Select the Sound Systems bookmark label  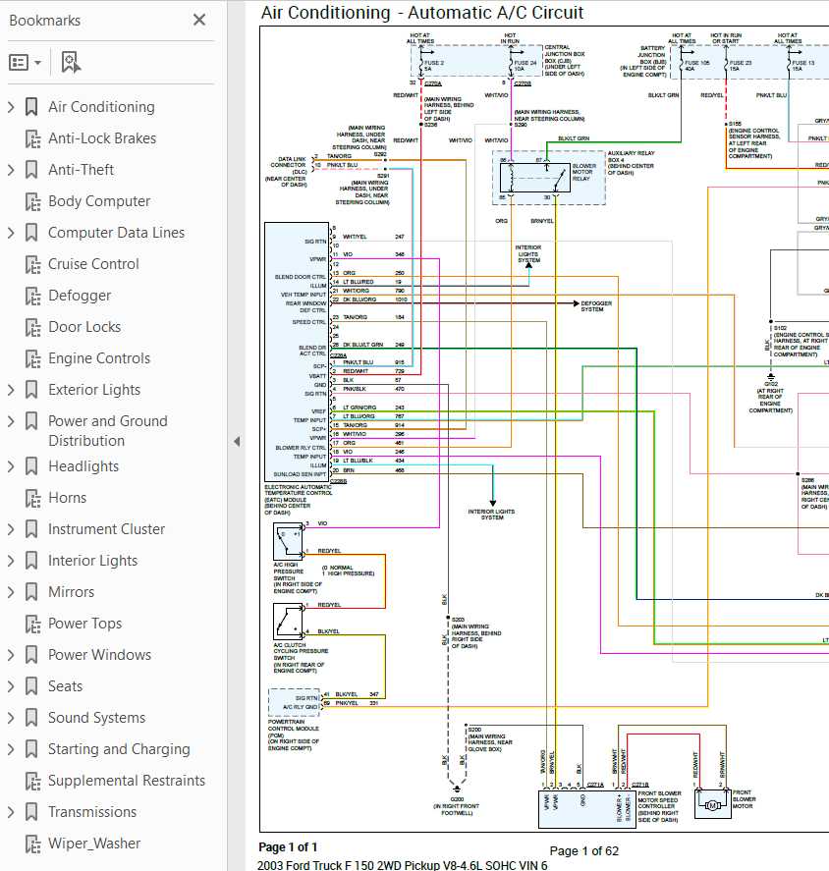[96, 718]
